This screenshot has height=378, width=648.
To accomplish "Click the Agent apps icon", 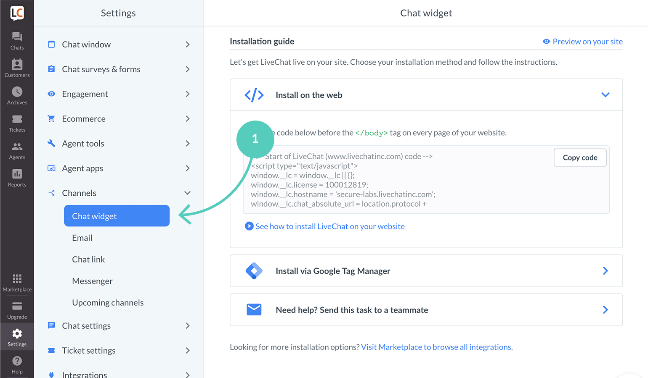I will pos(51,168).
